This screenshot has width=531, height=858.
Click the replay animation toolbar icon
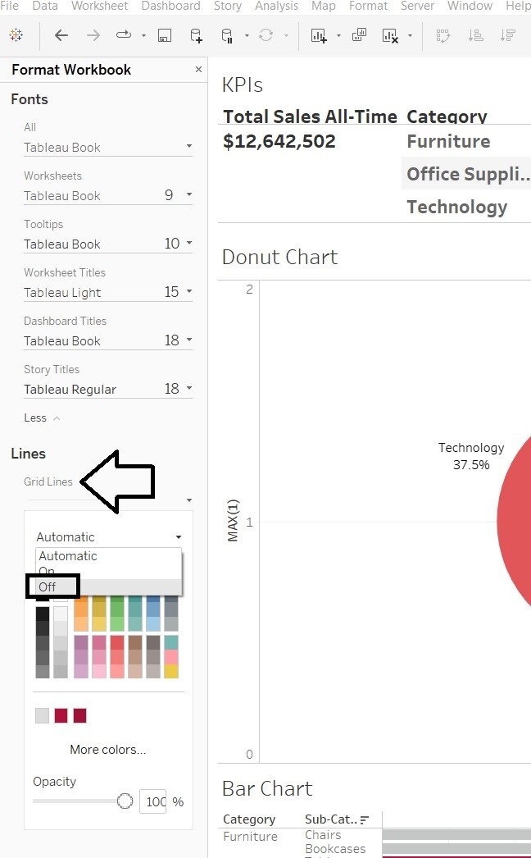tap(124, 35)
